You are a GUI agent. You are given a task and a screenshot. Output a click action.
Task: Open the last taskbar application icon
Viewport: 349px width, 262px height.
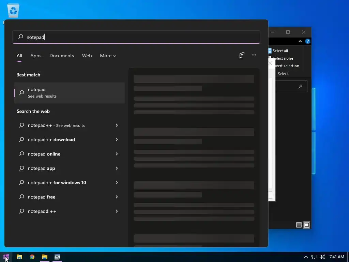tap(57, 257)
